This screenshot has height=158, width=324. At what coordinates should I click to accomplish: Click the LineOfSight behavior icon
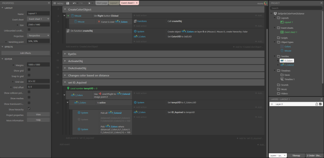100,94
